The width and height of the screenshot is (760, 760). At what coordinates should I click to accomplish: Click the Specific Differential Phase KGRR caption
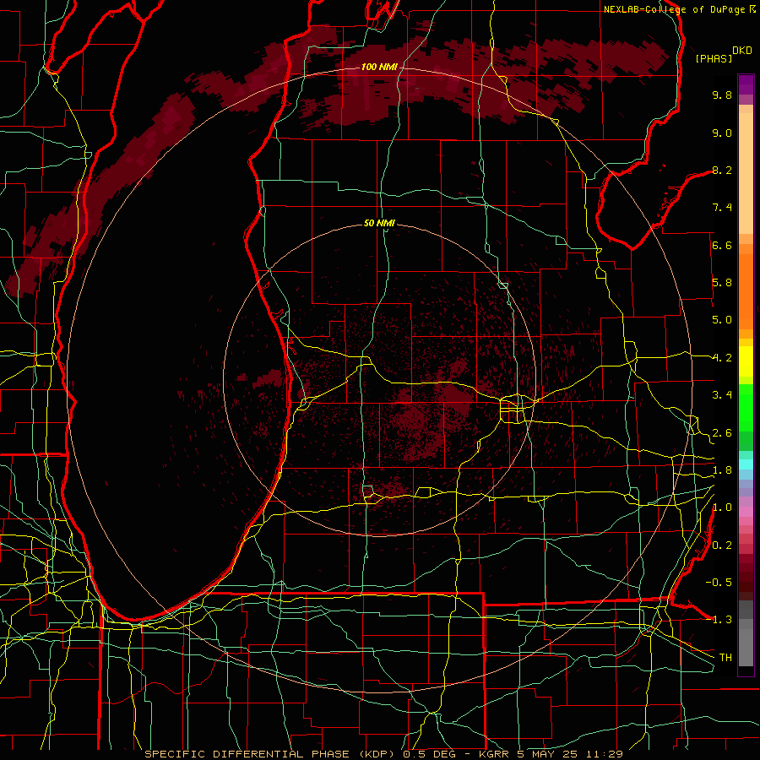pos(383,754)
